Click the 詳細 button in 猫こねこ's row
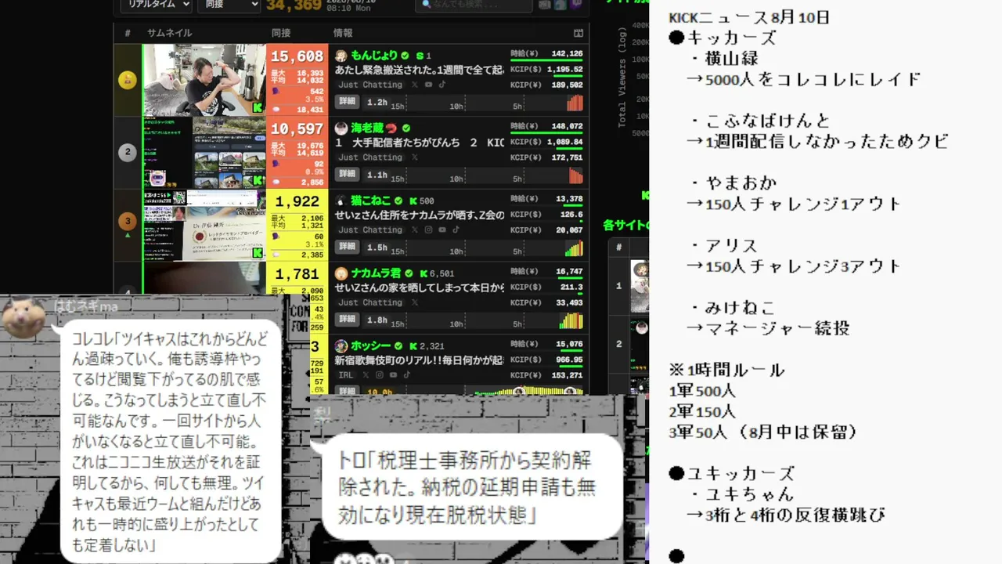 pos(347,247)
